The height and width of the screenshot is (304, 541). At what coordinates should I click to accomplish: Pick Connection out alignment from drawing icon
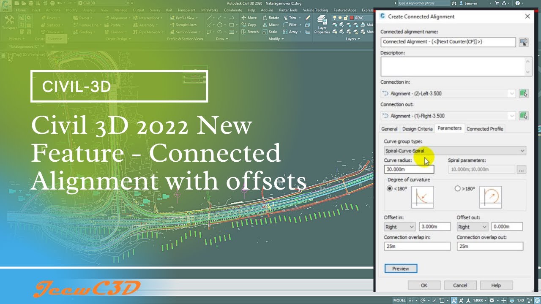click(524, 115)
